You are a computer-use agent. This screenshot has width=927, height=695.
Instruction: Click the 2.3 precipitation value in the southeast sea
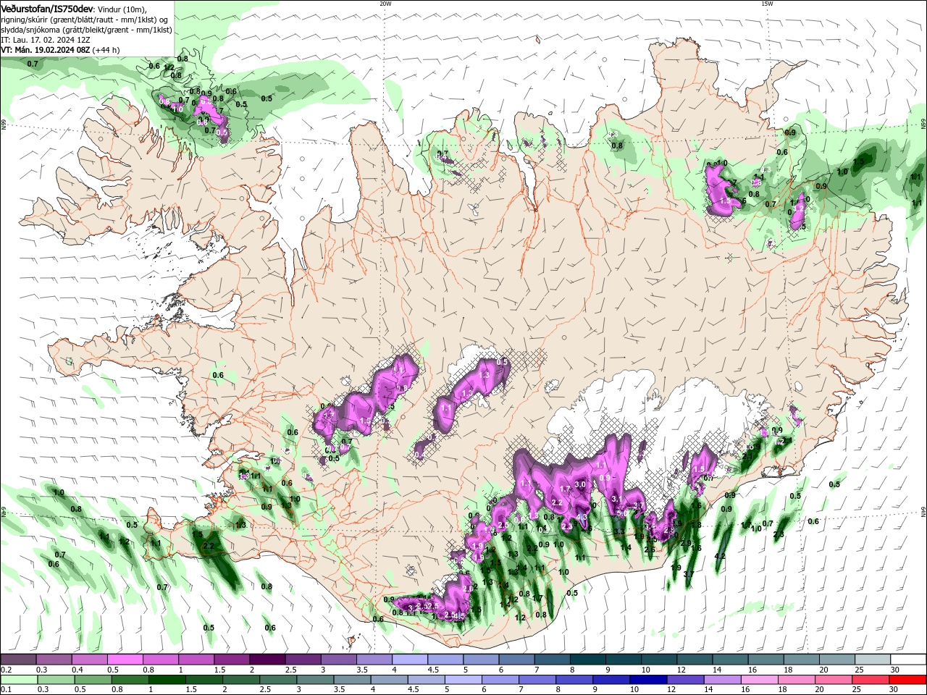779,534
